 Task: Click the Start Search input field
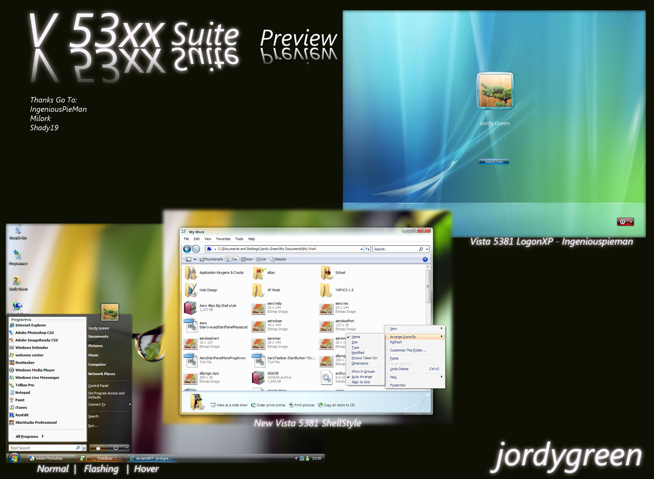tap(42, 448)
